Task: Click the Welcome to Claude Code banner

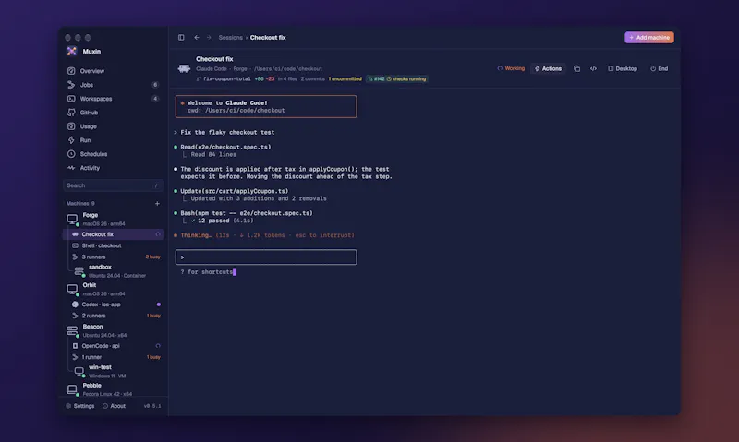Action: pos(266,106)
